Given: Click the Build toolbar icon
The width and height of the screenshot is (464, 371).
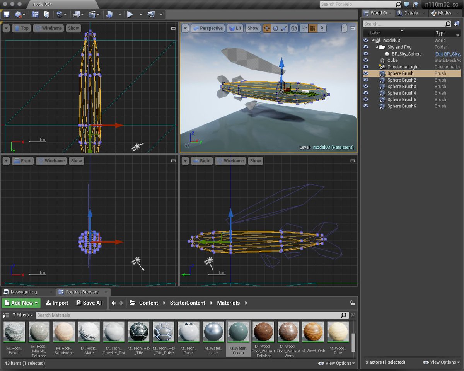Looking at the screenshot, I should (x=109, y=14).
